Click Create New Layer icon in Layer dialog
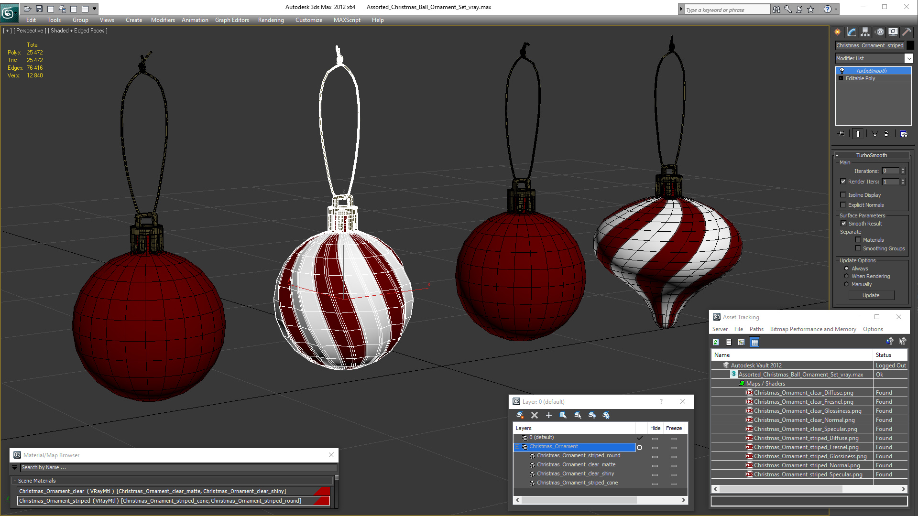The image size is (918, 516). pyautogui.click(x=520, y=415)
